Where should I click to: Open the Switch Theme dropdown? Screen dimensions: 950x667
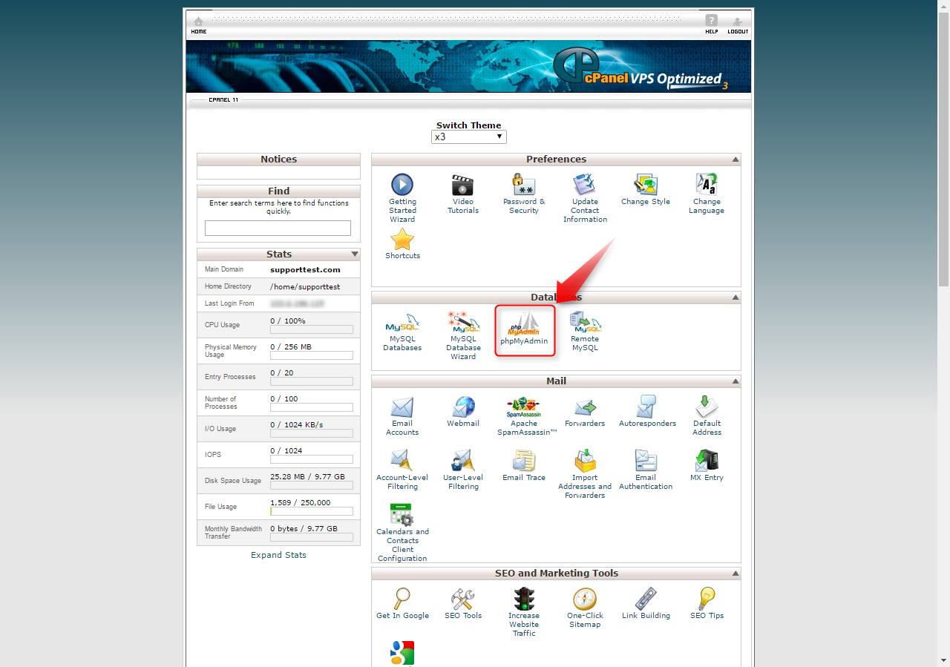468,137
